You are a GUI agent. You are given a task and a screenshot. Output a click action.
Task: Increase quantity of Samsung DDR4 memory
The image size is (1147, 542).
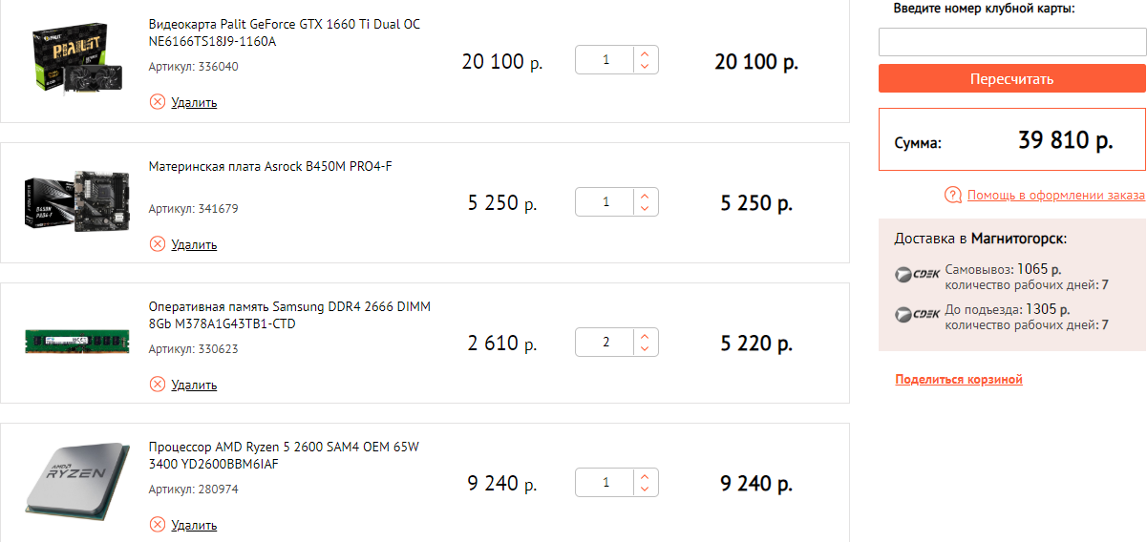coord(645,336)
